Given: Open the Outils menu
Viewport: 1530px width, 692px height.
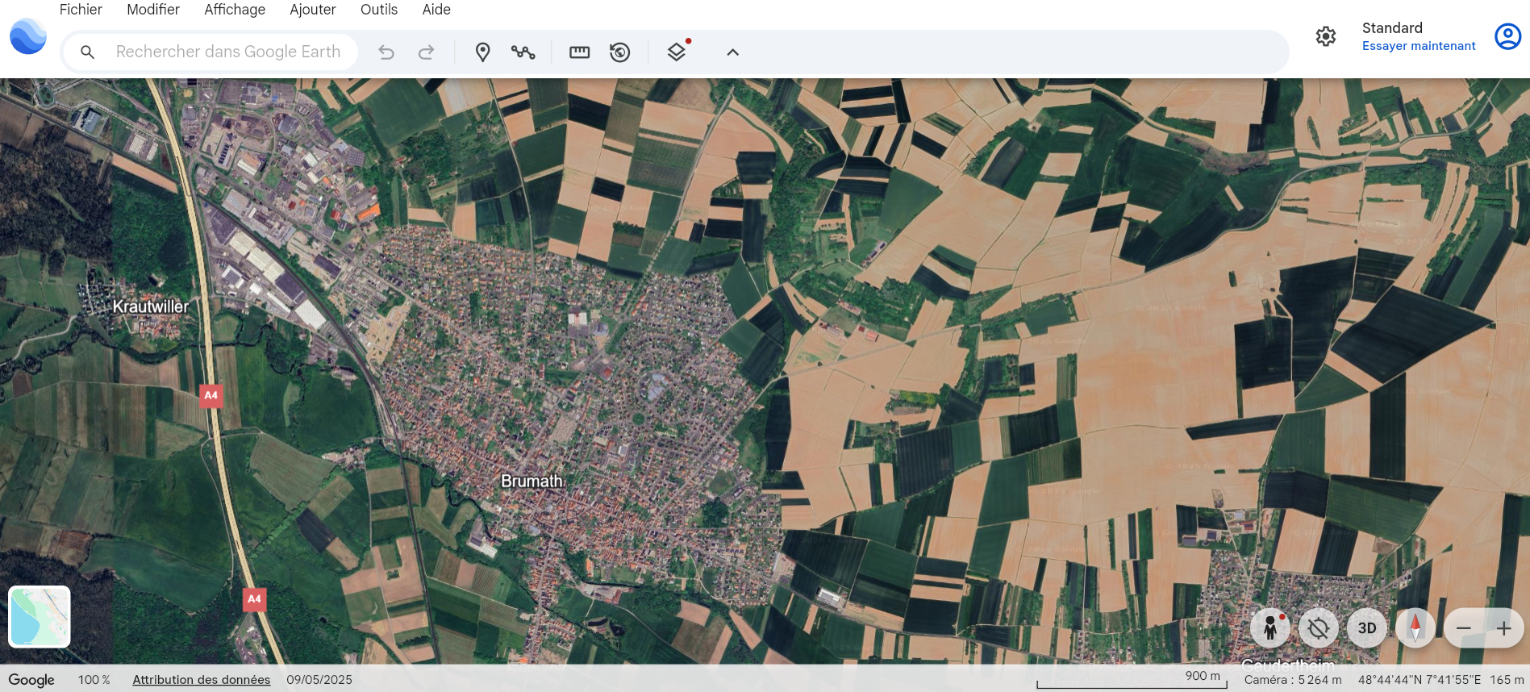Looking at the screenshot, I should click(378, 10).
